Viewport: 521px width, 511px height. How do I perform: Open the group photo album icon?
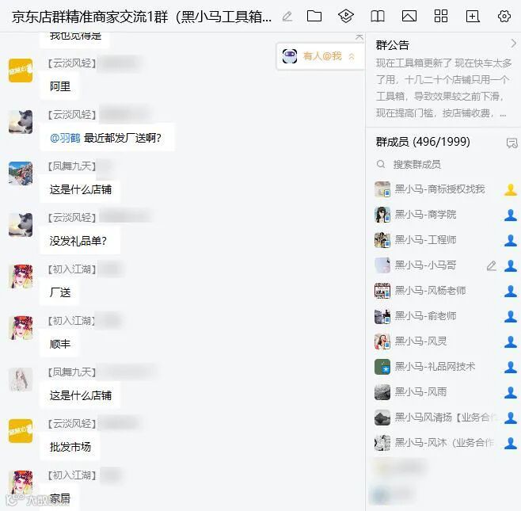pos(409,16)
